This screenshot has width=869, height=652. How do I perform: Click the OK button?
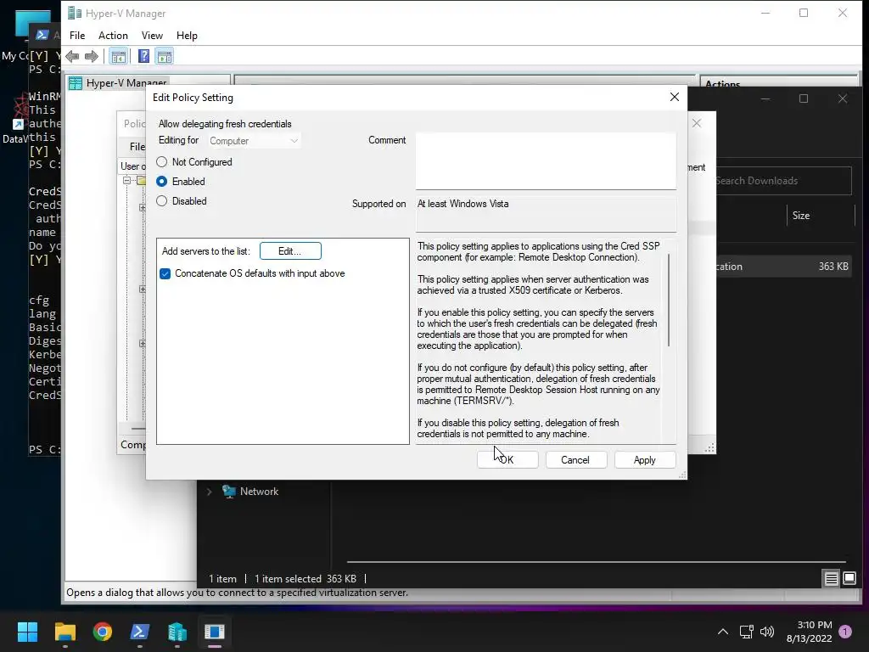click(507, 459)
